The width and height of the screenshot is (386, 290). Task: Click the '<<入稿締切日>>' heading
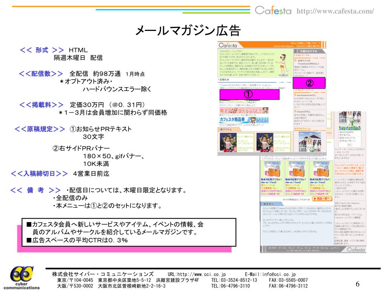[x=39, y=174]
